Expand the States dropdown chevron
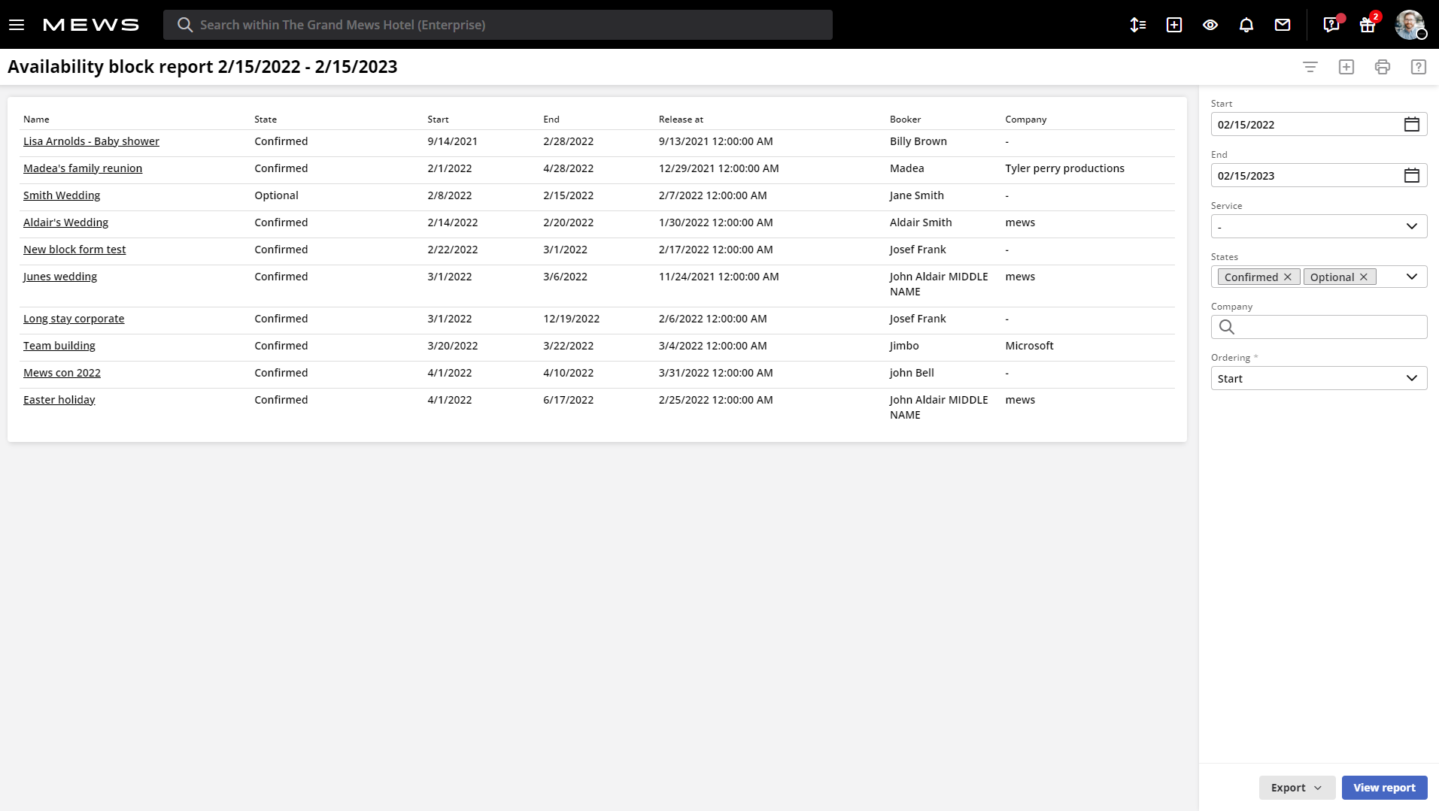This screenshot has width=1439, height=811. tap(1411, 277)
